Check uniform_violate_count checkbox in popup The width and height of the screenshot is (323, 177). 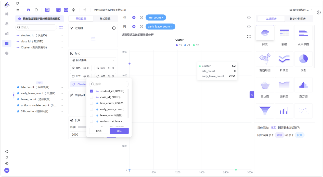[92, 121]
